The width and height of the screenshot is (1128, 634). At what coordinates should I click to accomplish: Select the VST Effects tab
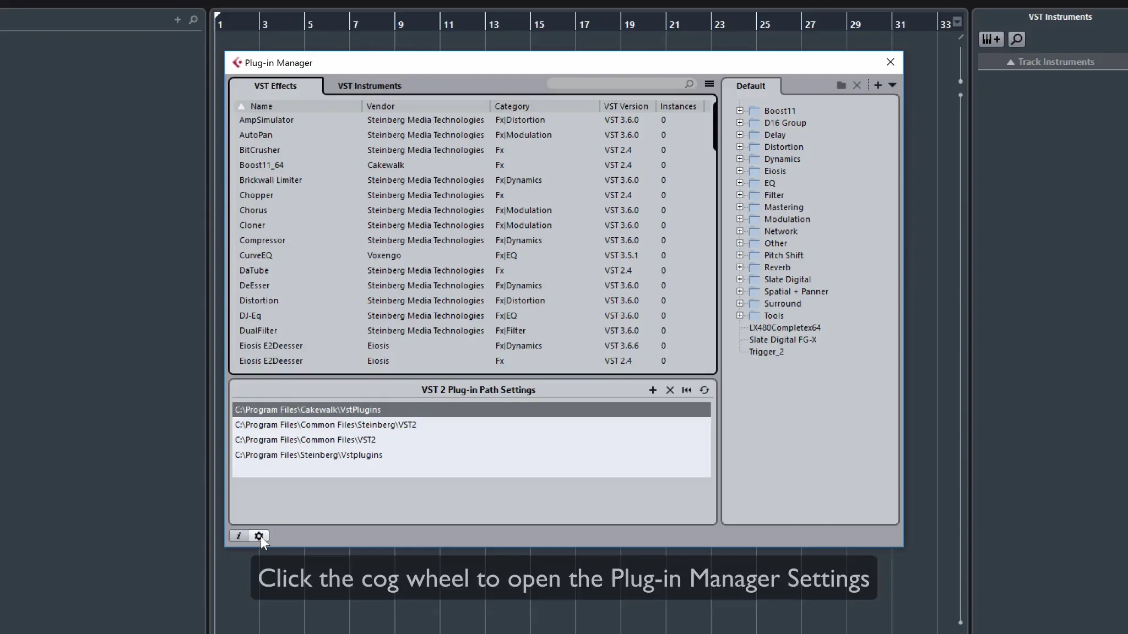coord(275,86)
